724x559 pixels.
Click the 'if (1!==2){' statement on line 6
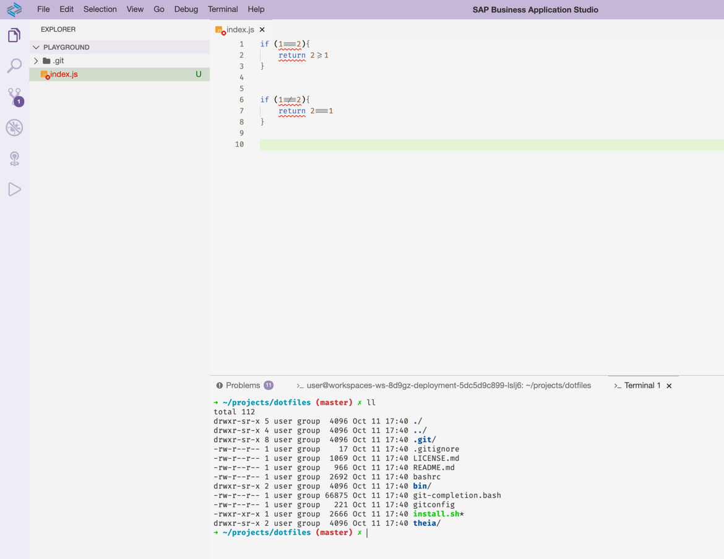click(x=285, y=100)
